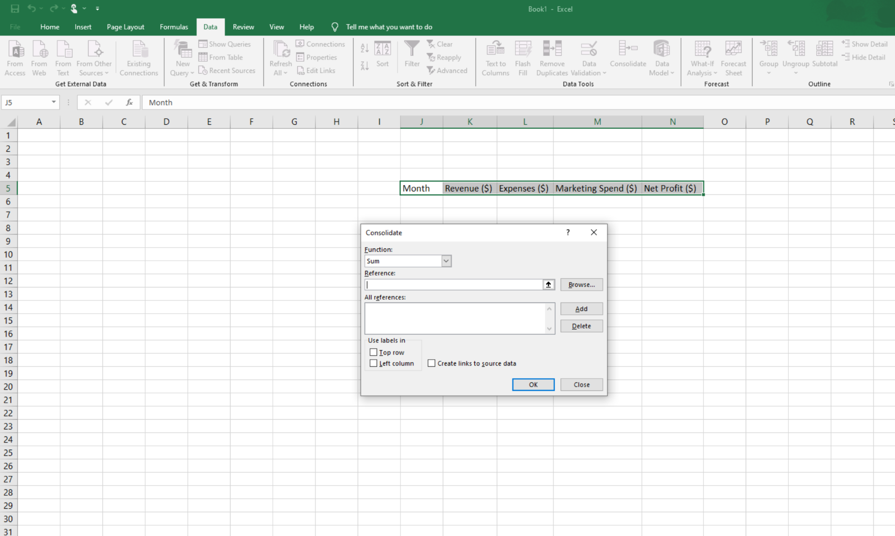Click the Delete reference button
This screenshot has height=536, width=895.
click(582, 326)
